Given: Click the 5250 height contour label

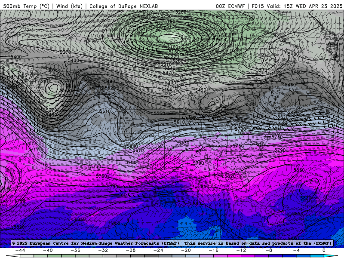Looking at the screenshot, I should (x=166, y=16).
